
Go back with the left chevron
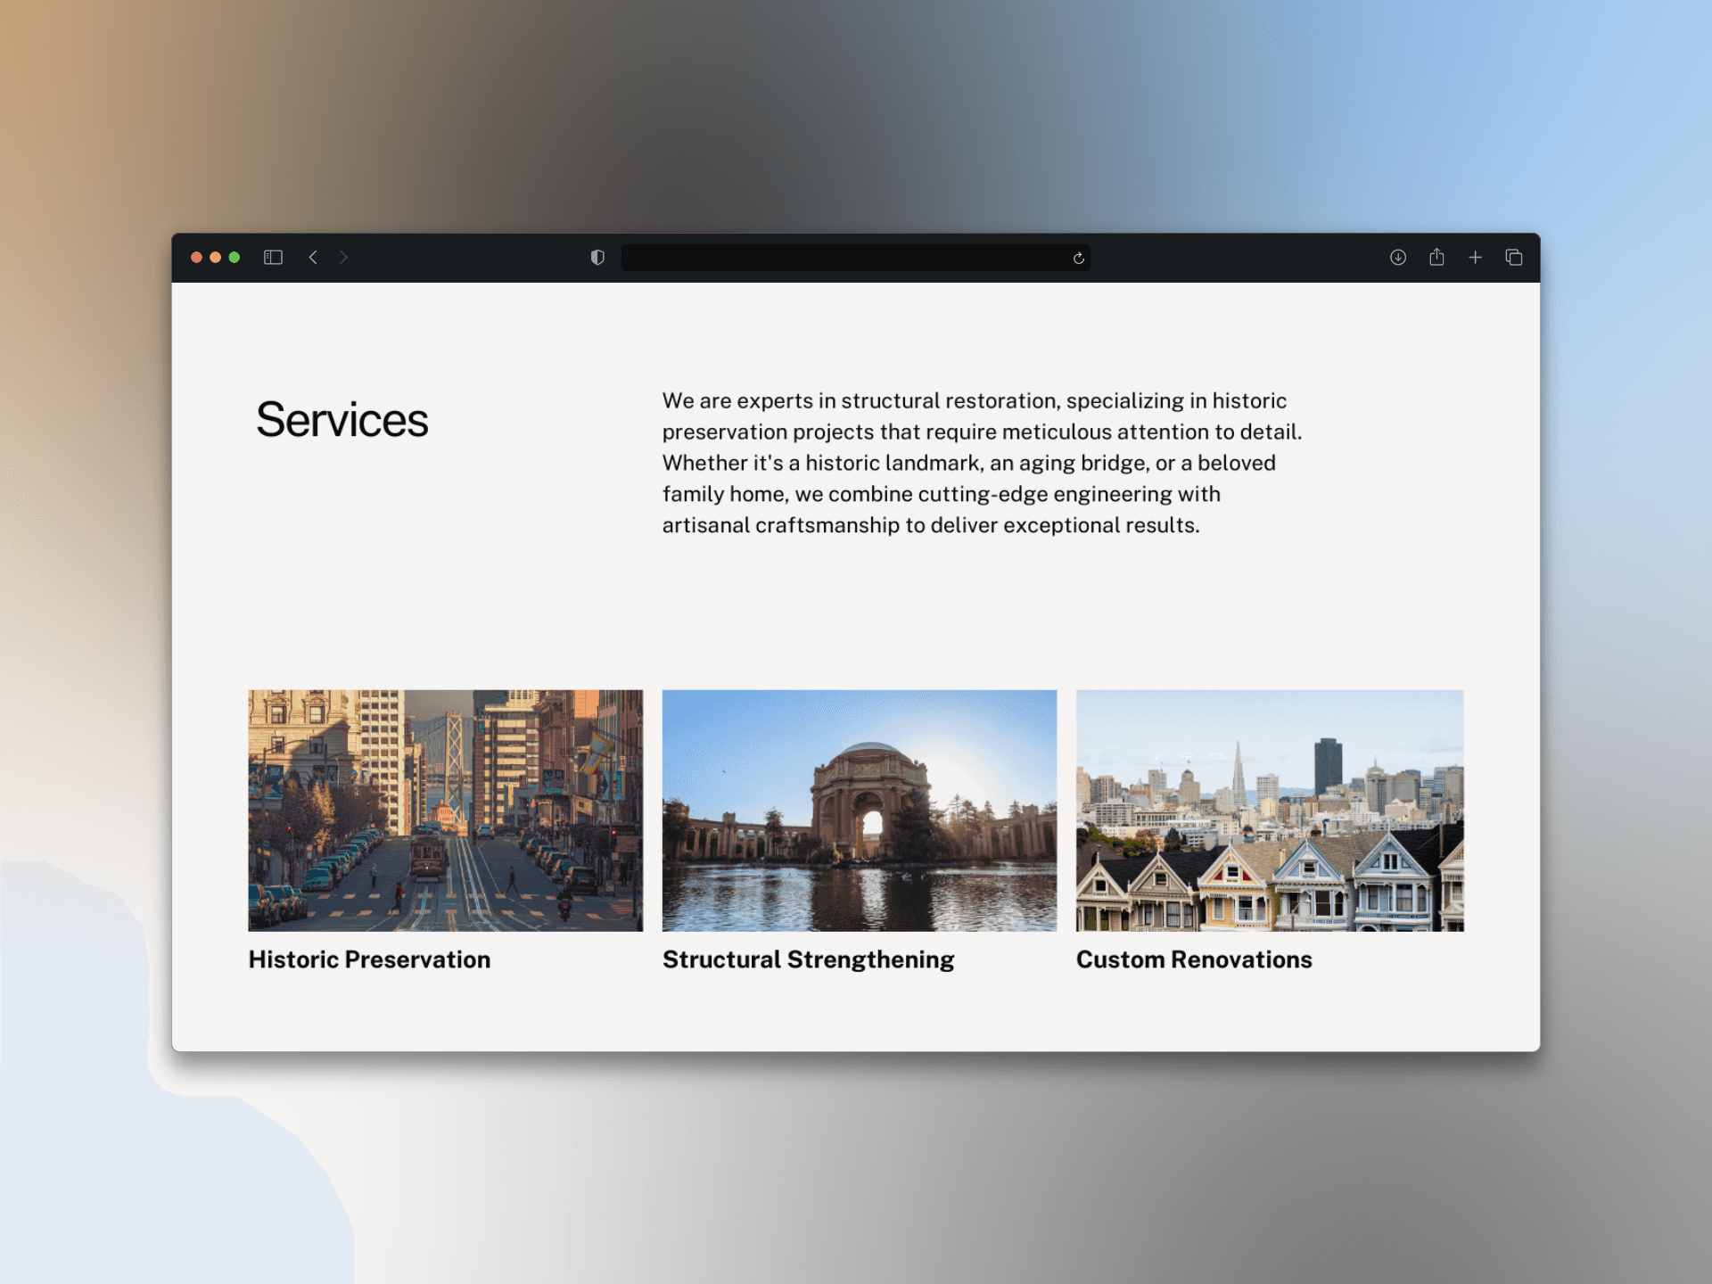pos(313,258)
